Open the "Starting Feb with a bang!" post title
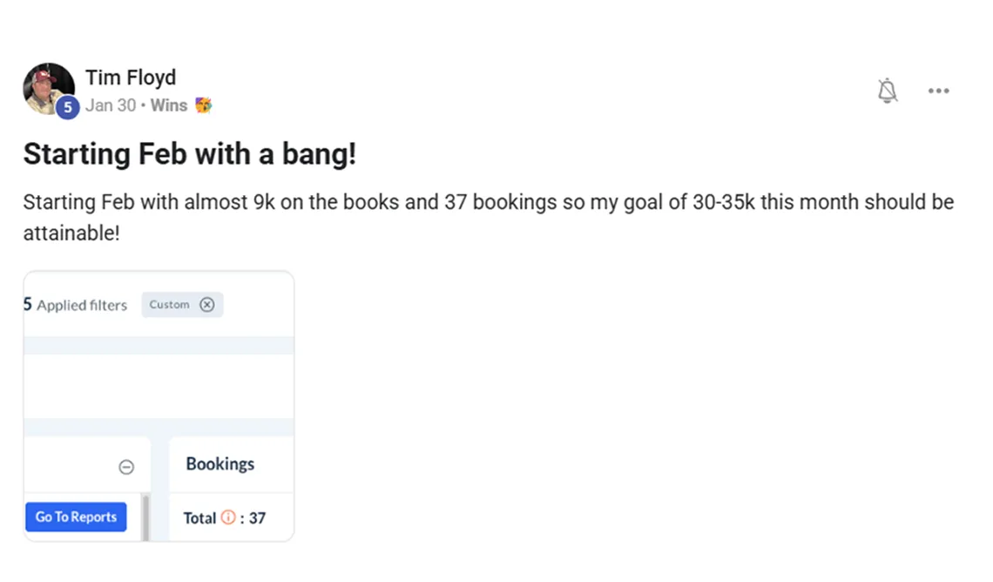Viewport: 993px width, 582px height. coord(190,155)
